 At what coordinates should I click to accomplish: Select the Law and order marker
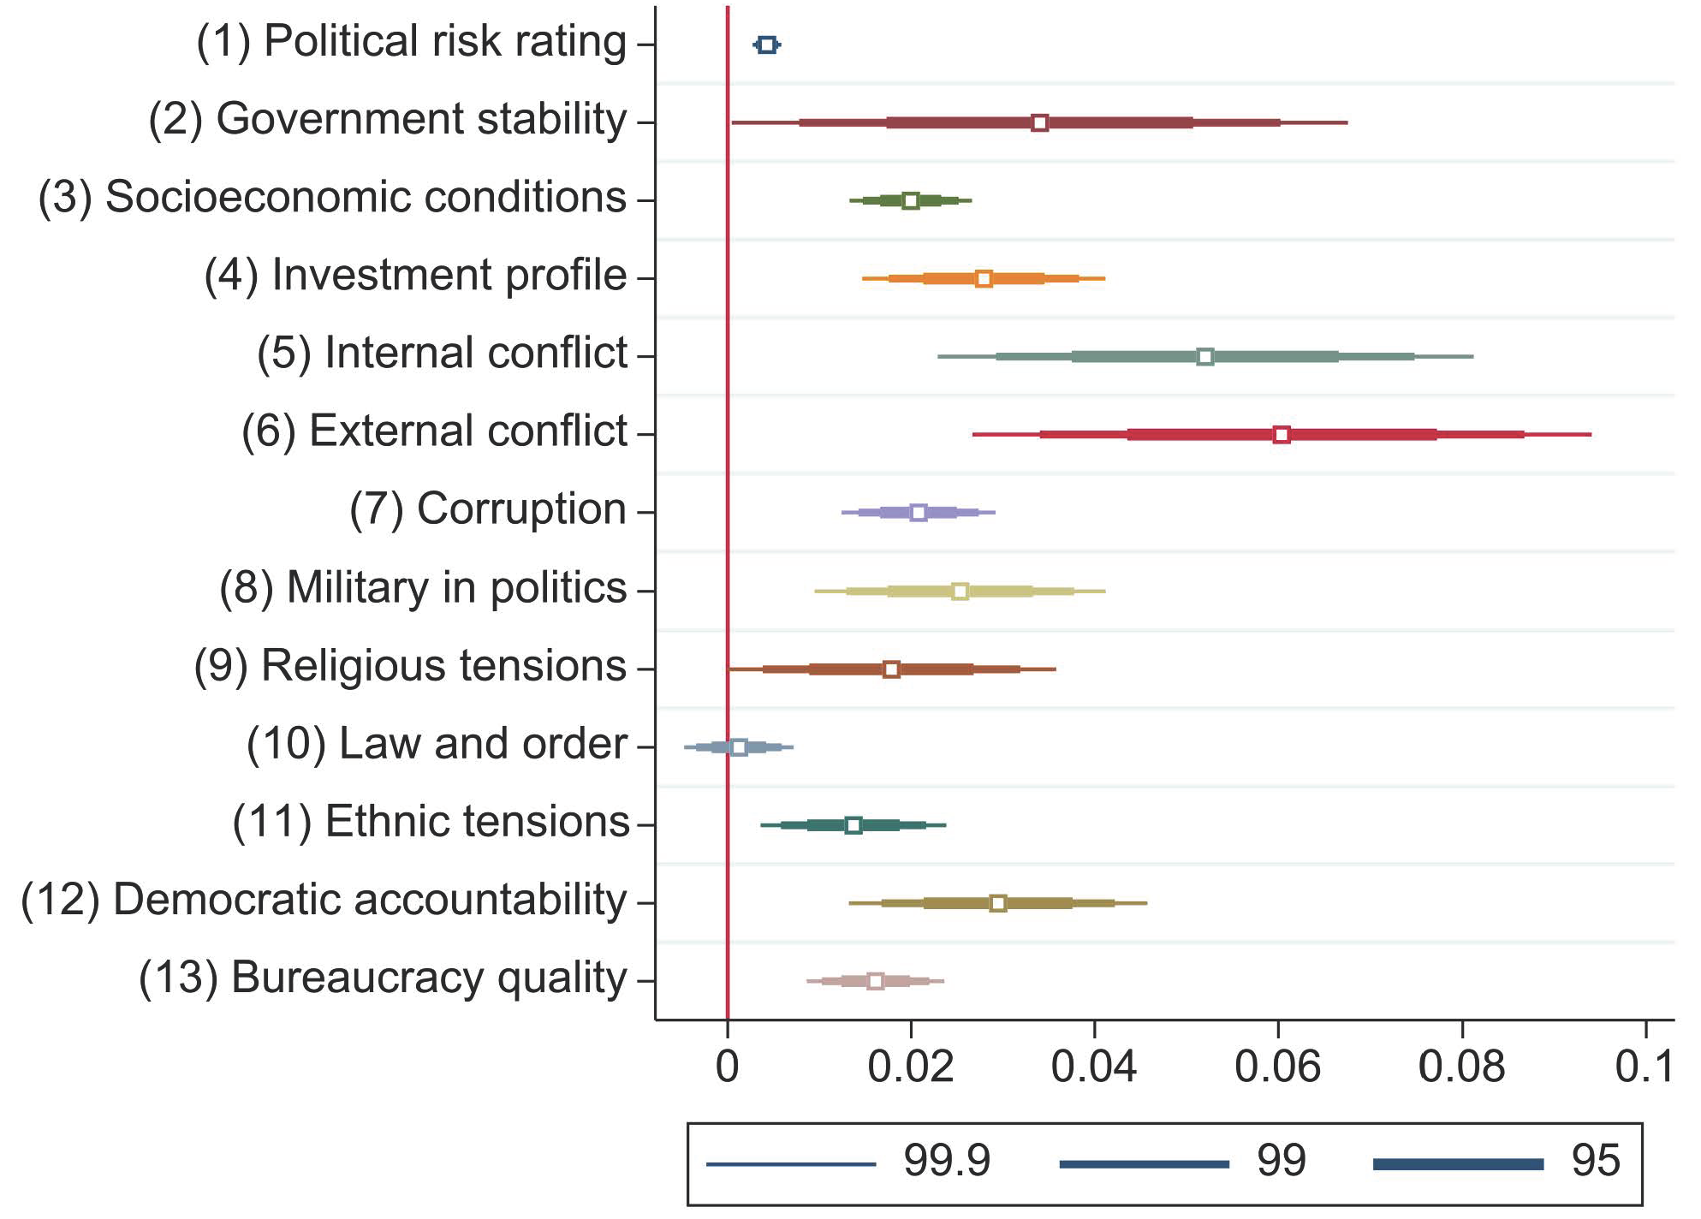pos(739,747)
